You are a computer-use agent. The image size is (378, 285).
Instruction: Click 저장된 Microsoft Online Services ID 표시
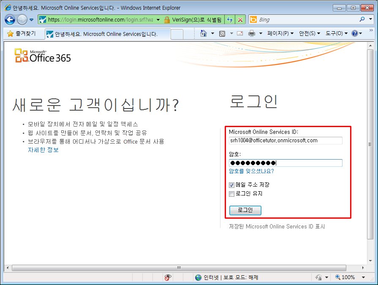click(277, 226)
